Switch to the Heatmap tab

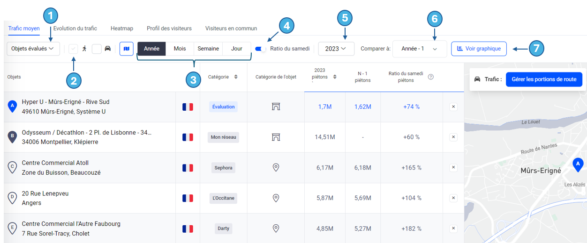point(122,29)
